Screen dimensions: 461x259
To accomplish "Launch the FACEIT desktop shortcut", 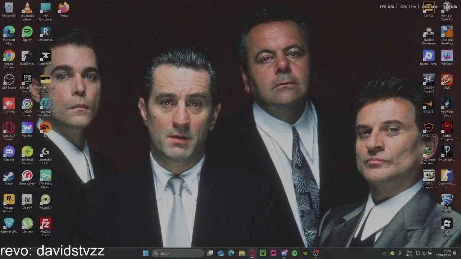I will coord(429,106).
